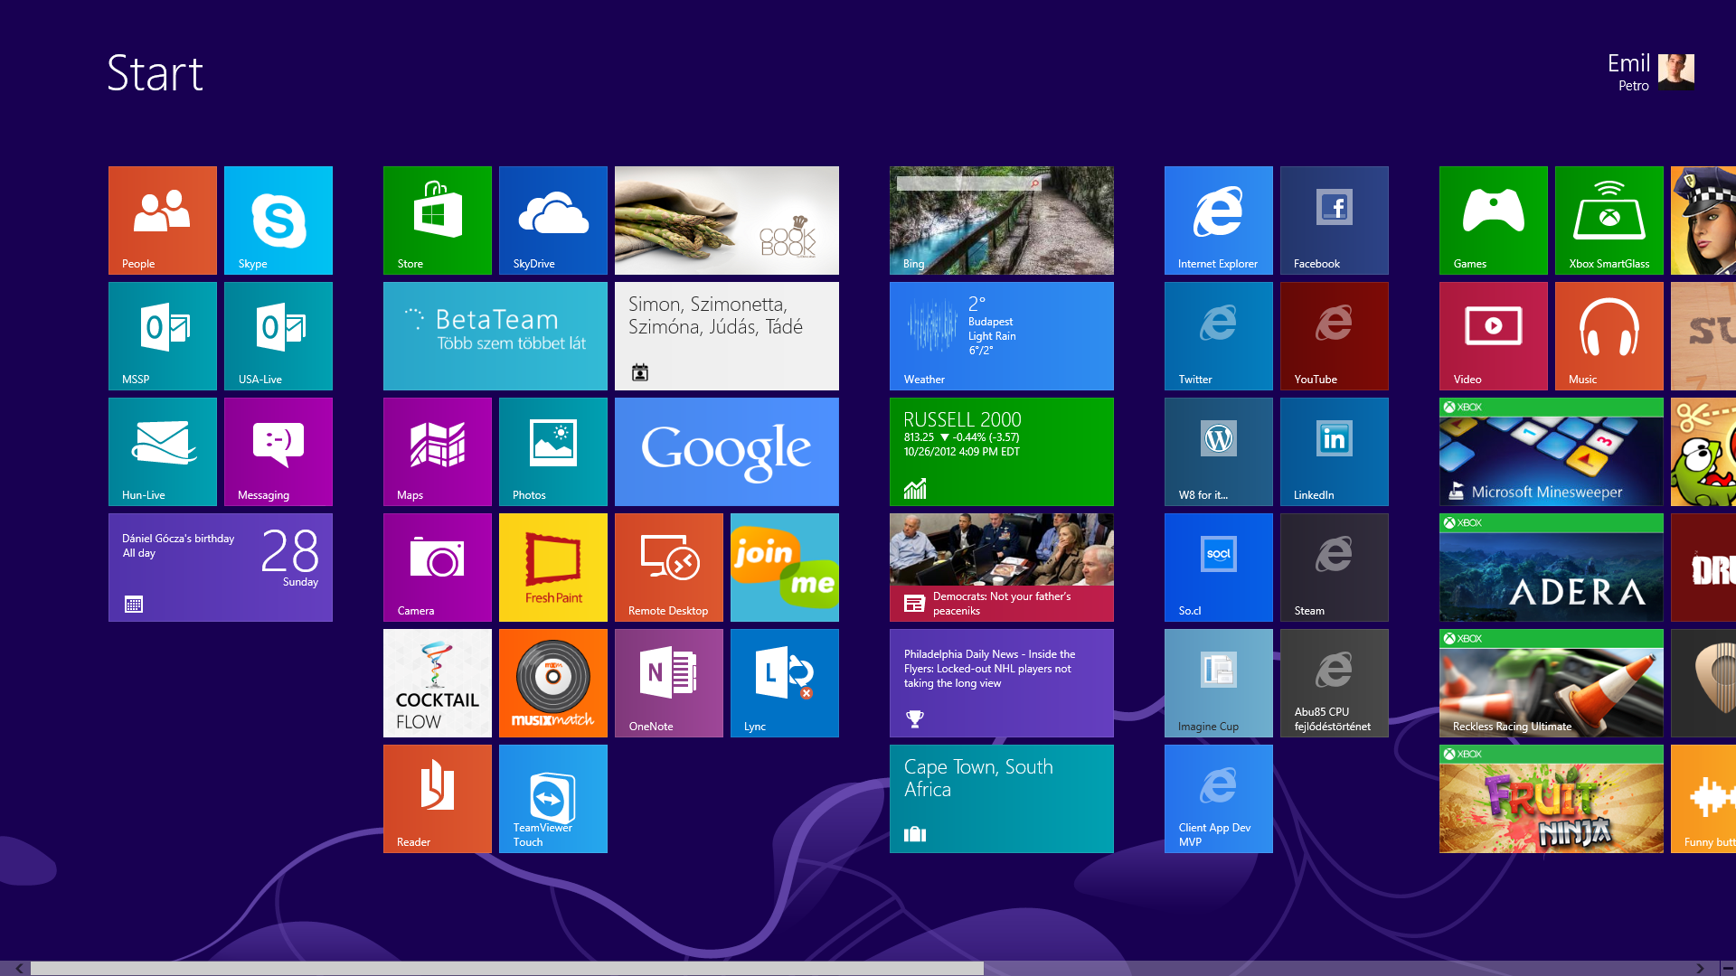The image size is (1736, 976).
Task: Open the Xbox SmartGlass tile
Action: pyautogui.click(x=1609, y=221)
